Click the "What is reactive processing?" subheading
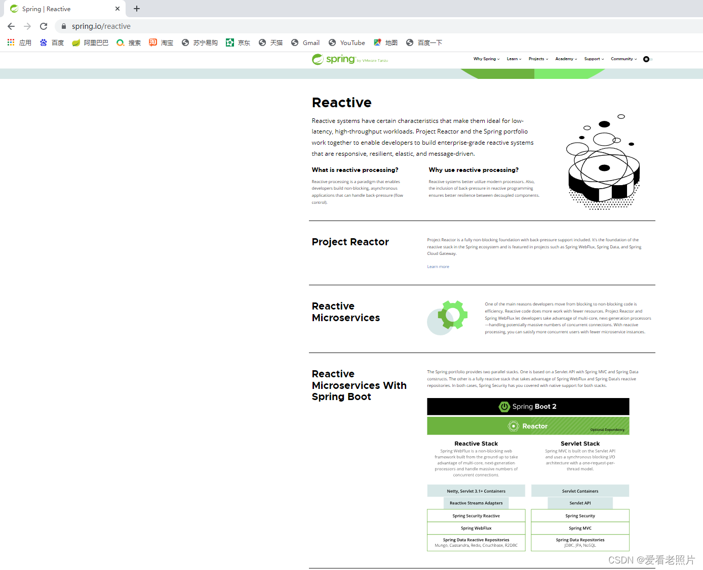Image resolution: width=703 pixels, height=570 pixels. pyautogui.click(x=355, y=170)
